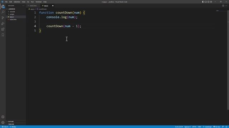Image resolution: width=229 pixels, height=128 pixels.
Task: Open the Extensions view
Action: [x=3, y=29]
